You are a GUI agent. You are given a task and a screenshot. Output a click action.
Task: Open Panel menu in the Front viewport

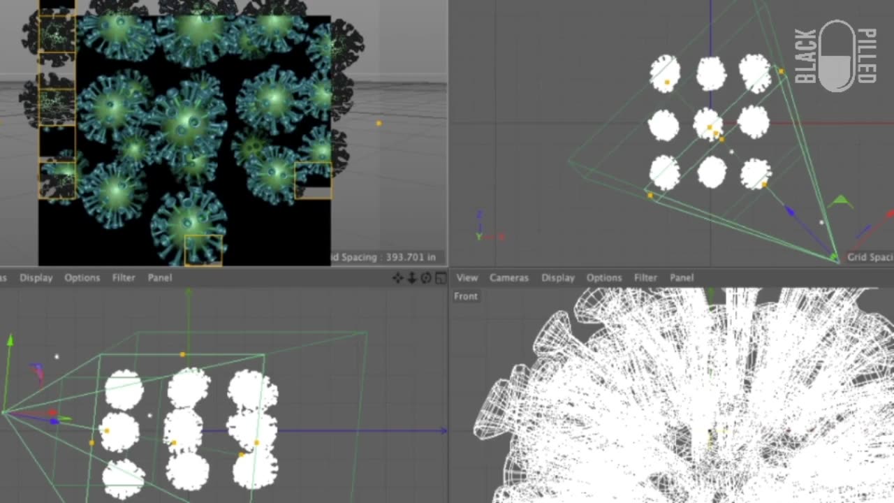[682, 277]
